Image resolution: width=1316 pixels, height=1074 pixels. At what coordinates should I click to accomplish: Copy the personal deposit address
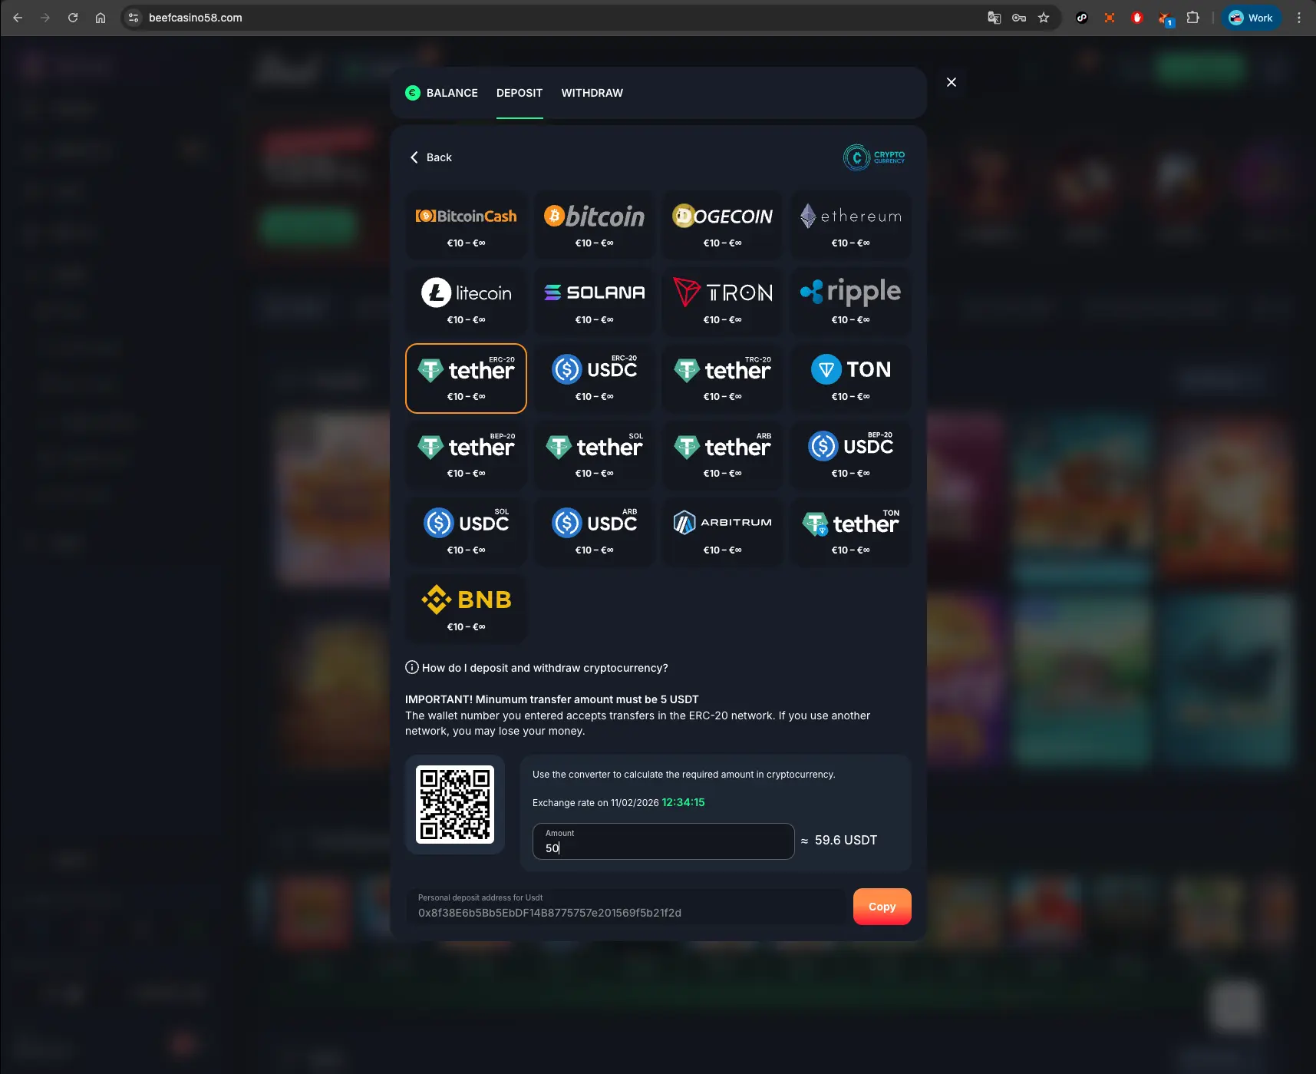[x=882, y=907]
